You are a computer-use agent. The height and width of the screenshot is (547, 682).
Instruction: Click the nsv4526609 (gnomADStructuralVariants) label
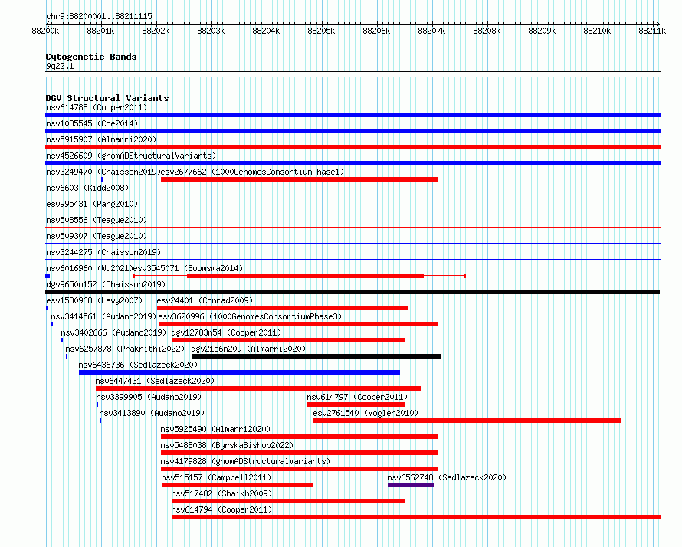pyautogui.click(x=131, y=156)
